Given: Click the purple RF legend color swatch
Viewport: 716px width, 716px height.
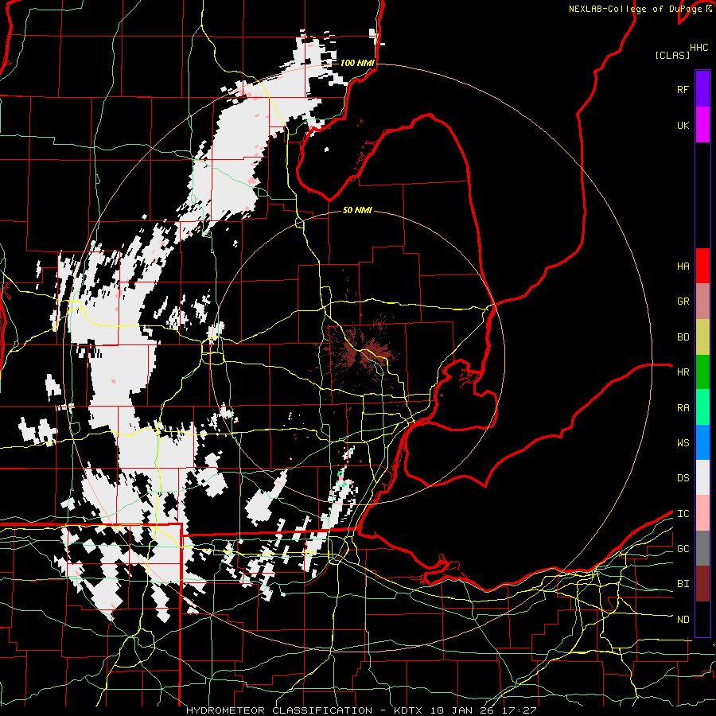Looking at the screenshot, I should tap(702, 89).
